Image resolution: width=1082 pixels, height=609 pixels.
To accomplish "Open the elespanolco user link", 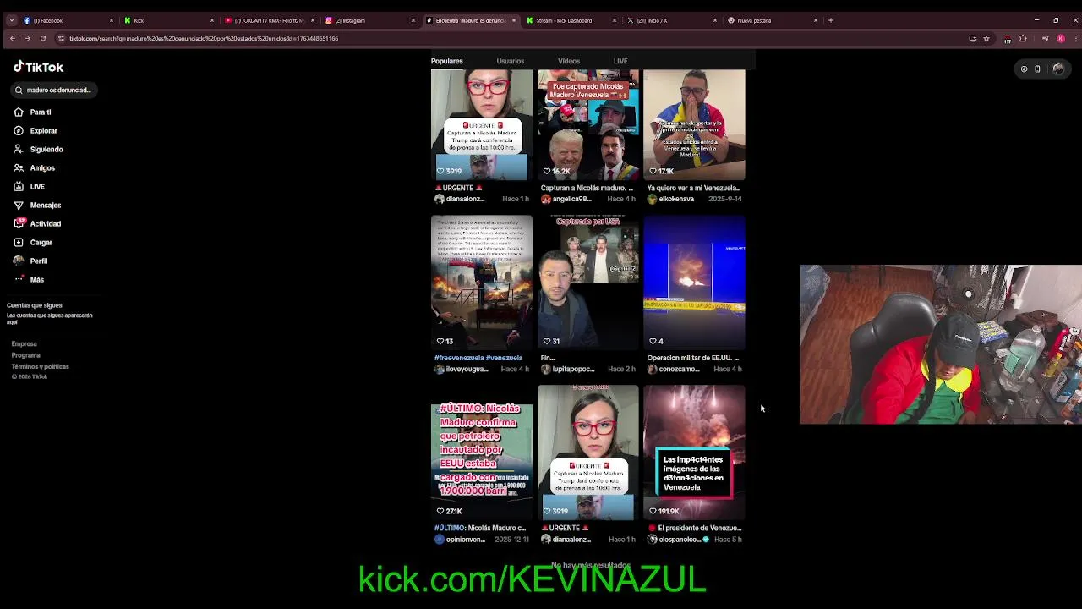I will [x=680, y=539].
